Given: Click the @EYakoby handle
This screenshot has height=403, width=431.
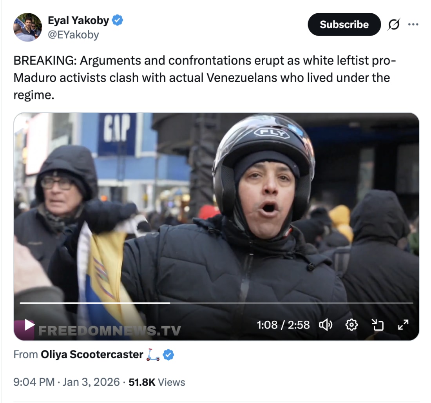Looking at the screenshot, I should (x=73, y=35).
